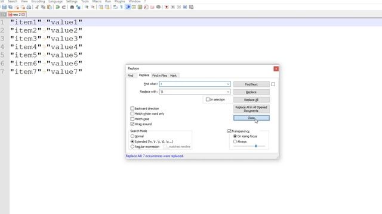Expand the Replace with history dropdown
This screenshot has width=382, height=214.
(x=228, y=92)
